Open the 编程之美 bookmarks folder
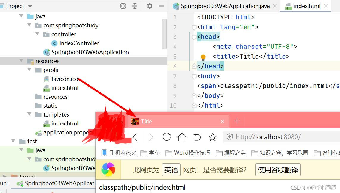Screen dimensions: 340x193 point(231,153)
